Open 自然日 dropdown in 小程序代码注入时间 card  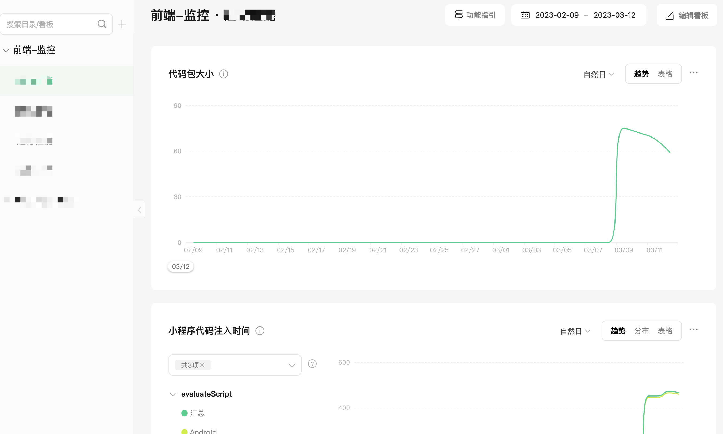[x=575, y=331]
